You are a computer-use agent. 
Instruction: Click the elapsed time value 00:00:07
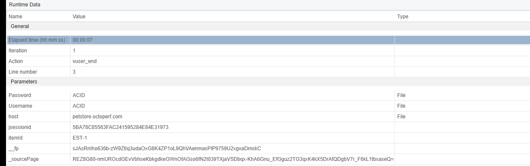point(82,40)
